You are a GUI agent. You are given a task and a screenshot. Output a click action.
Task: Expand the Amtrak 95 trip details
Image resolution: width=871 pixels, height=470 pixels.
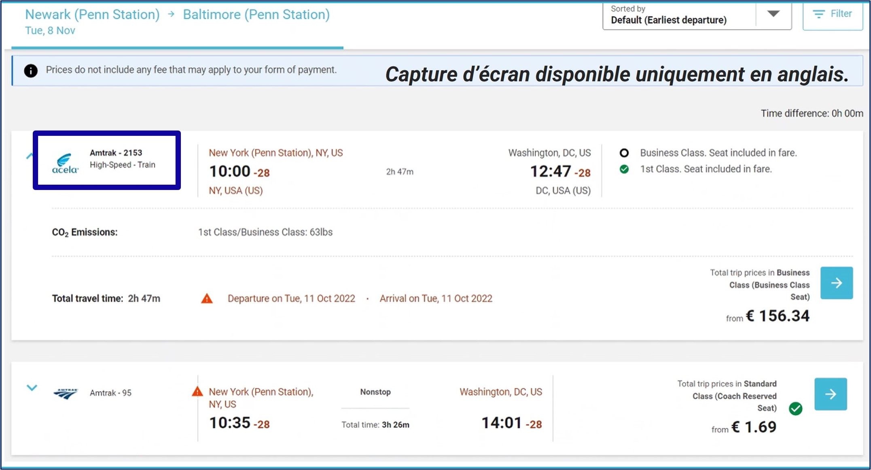point(32,388)
